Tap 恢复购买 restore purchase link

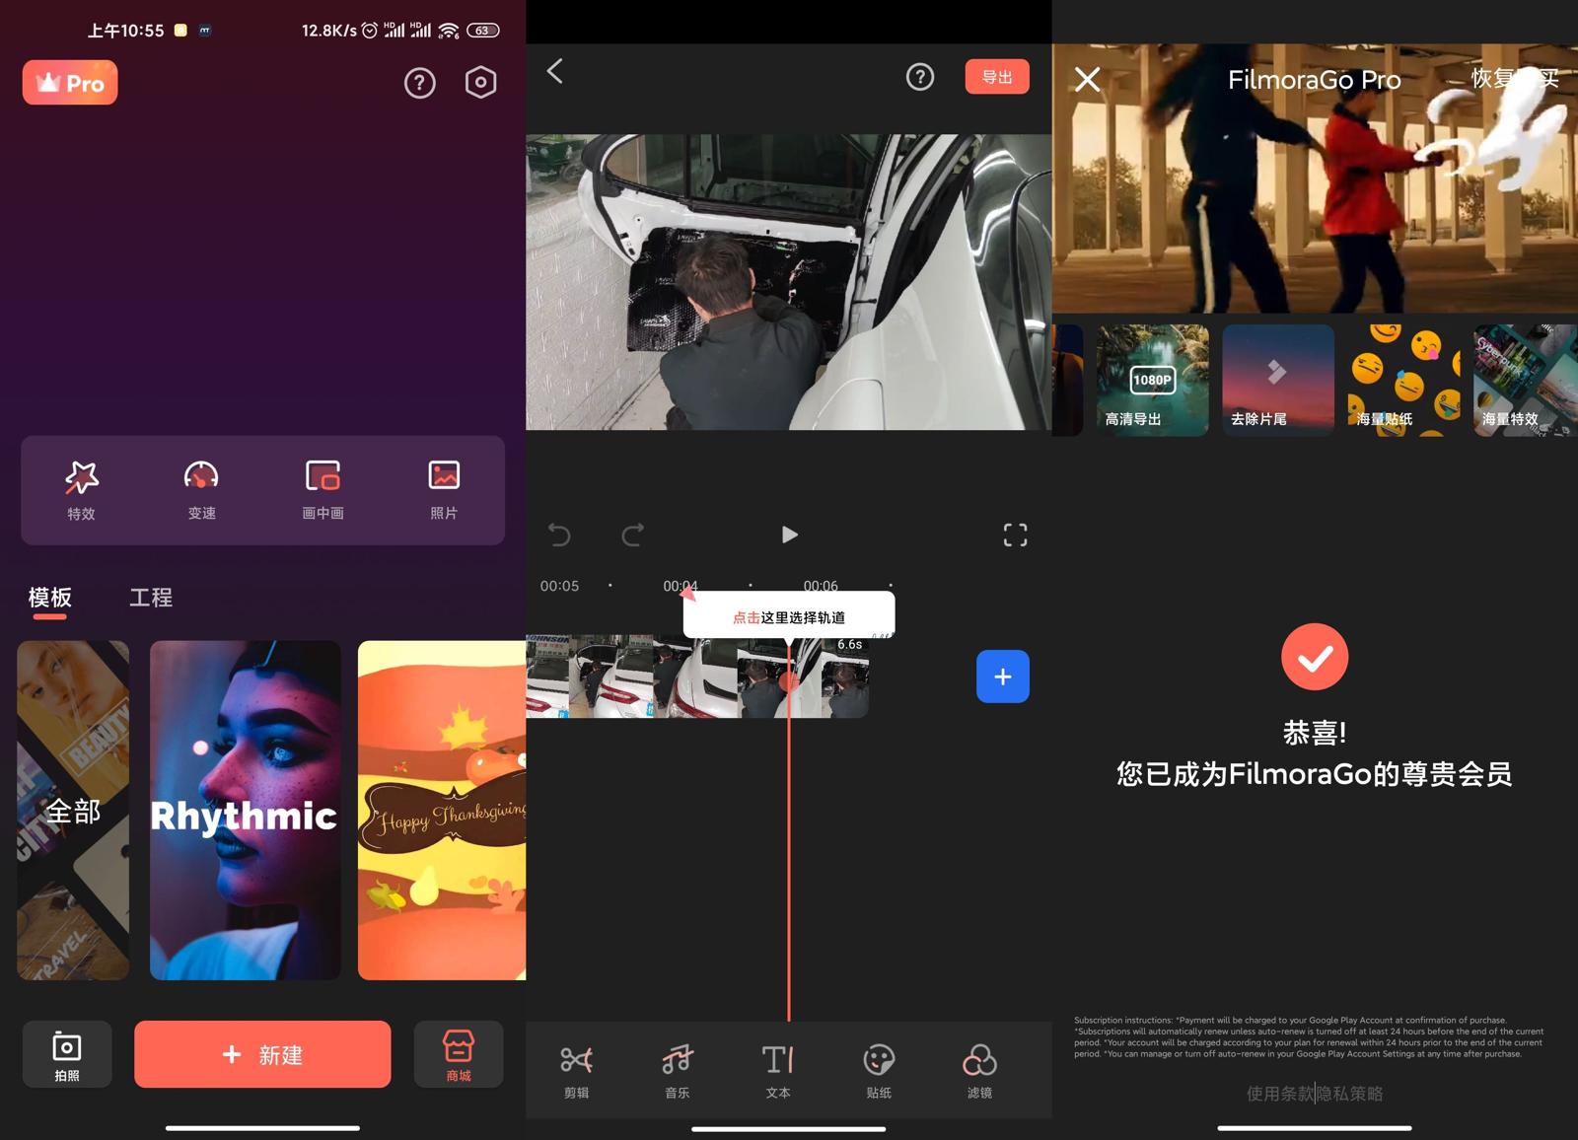1515,79
